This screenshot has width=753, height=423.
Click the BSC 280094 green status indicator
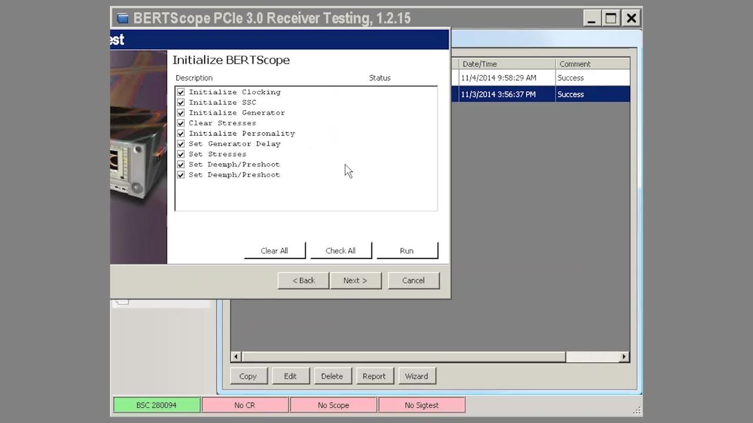(x=156, y=405)
